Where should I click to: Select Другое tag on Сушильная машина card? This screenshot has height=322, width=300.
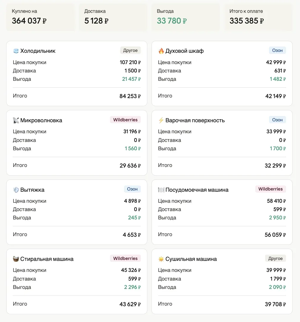point(275,258)
